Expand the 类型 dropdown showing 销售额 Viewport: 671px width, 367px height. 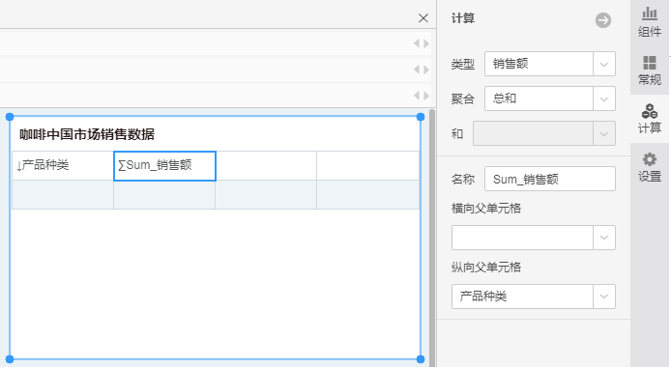(x=550, y=64)
